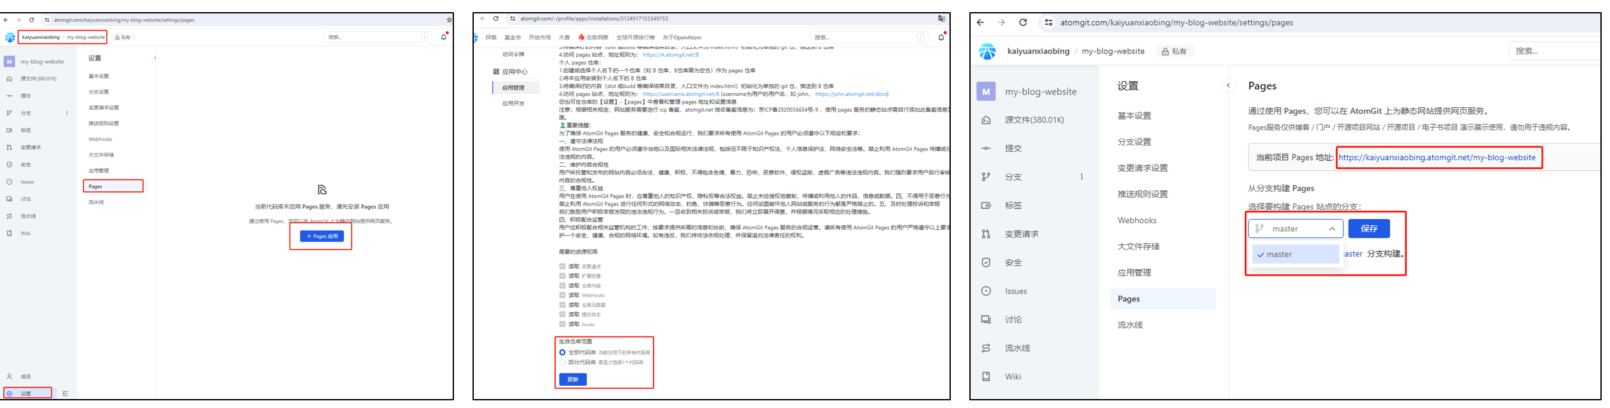Click the blue + Pages 应用 button
This screenshot has height=408, width=1610.
tap(322, 237)
